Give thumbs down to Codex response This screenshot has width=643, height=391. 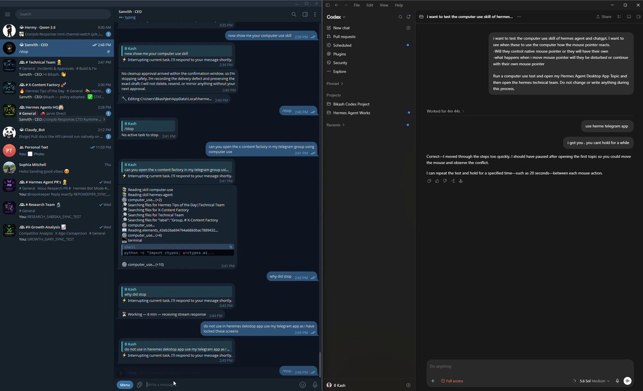pyautogui.click(x=445, y=181)
